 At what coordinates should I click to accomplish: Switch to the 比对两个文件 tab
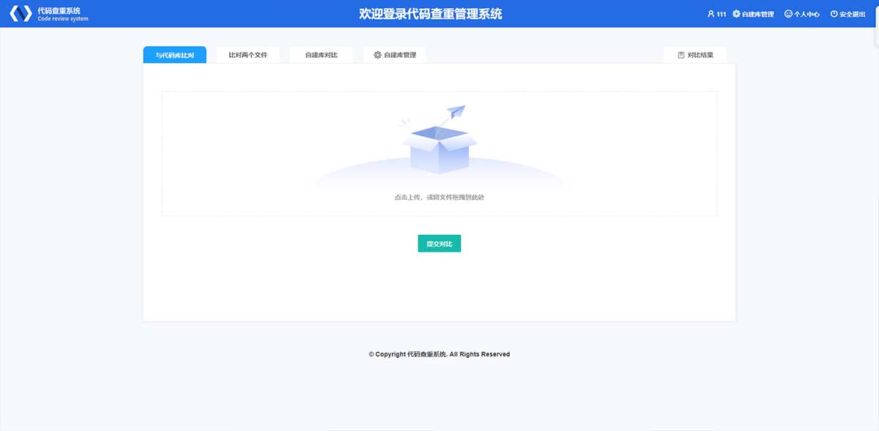248,55
